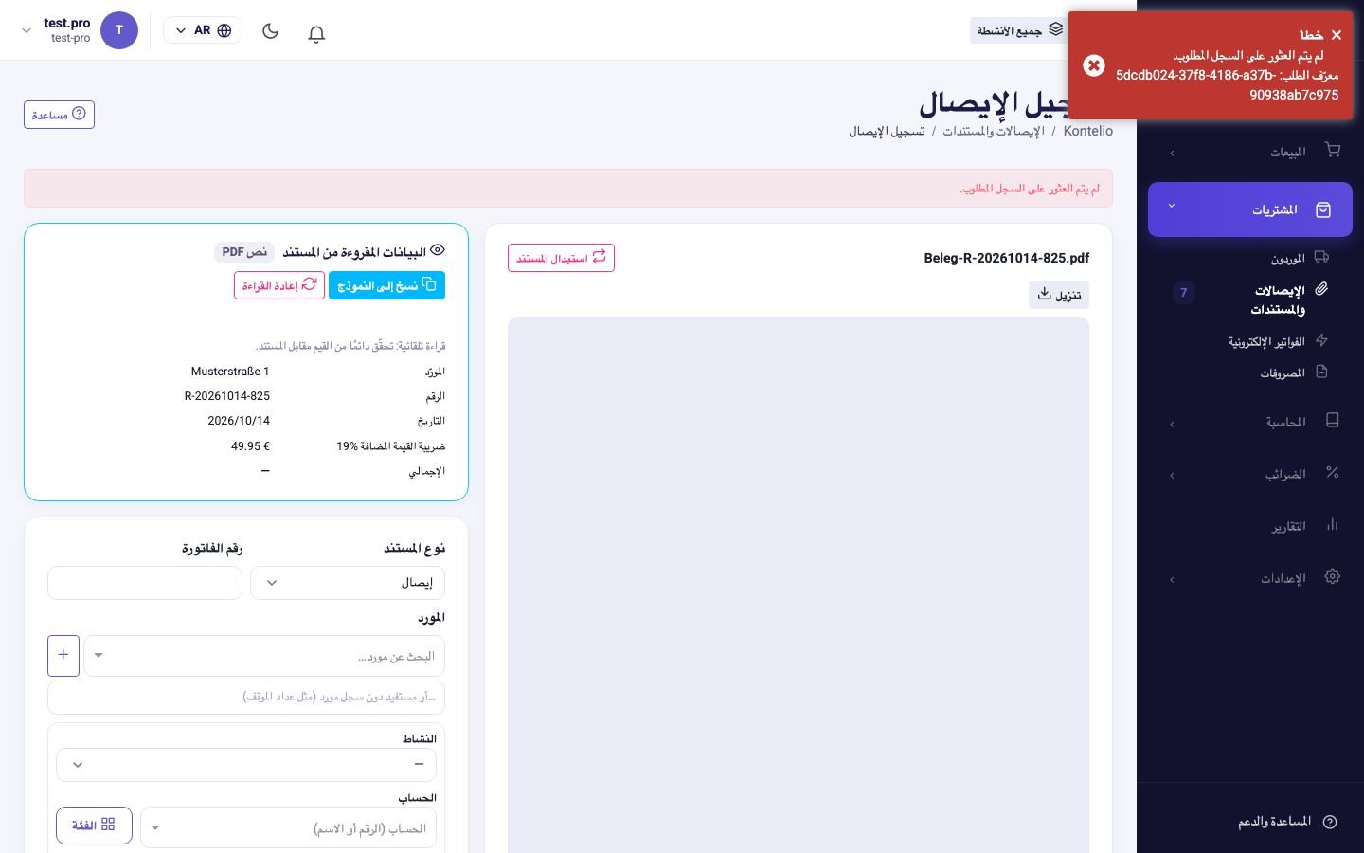Click the Kontelio breadcrumb link

1088,131
